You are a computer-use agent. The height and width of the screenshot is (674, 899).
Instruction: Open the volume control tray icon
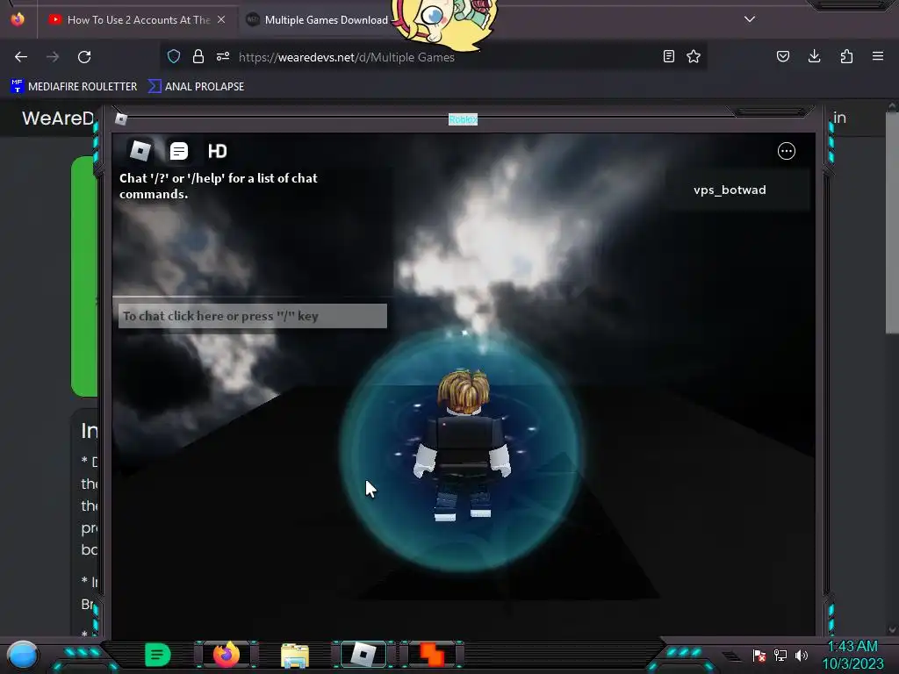[x=802, y=655]
